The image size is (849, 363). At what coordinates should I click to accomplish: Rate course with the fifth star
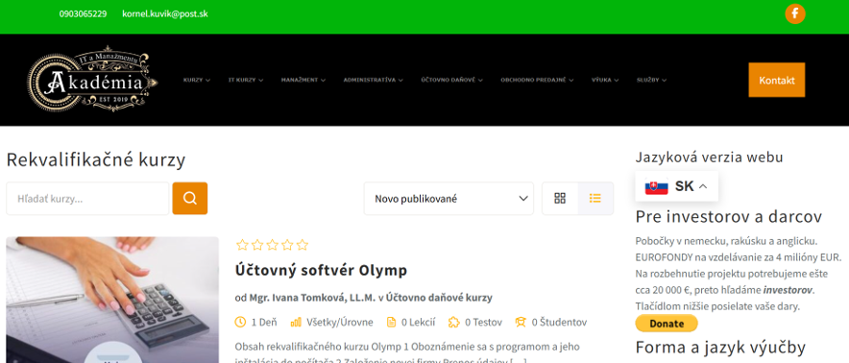[303, 245]
